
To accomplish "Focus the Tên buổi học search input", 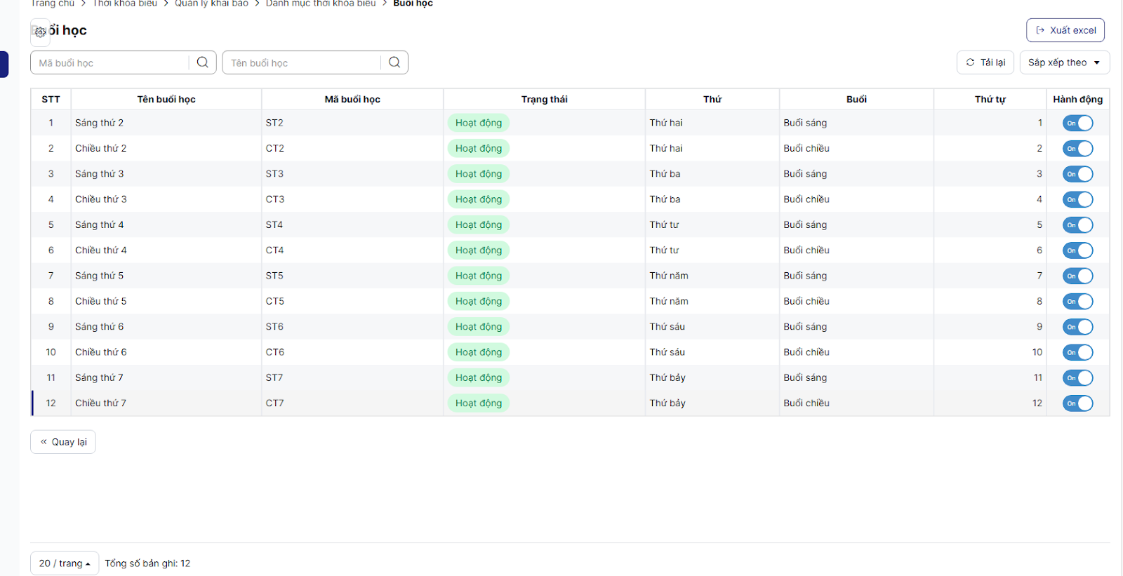I will coord(302,62).
